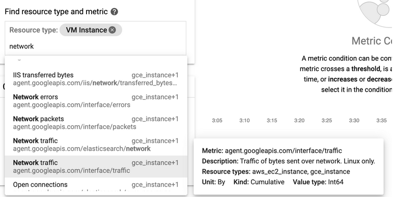
Task: Click the 3:15 time axis label
Action: (272, 121)
